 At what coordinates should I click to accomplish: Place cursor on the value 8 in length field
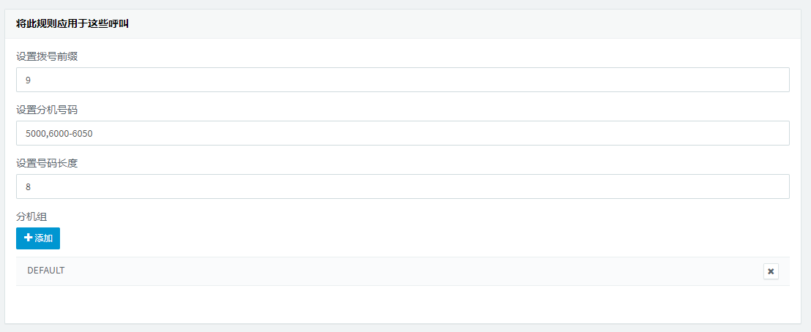(28, 186)
